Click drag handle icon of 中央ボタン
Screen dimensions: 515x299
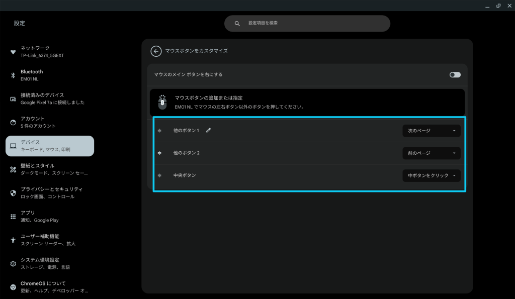click(159, 175)
